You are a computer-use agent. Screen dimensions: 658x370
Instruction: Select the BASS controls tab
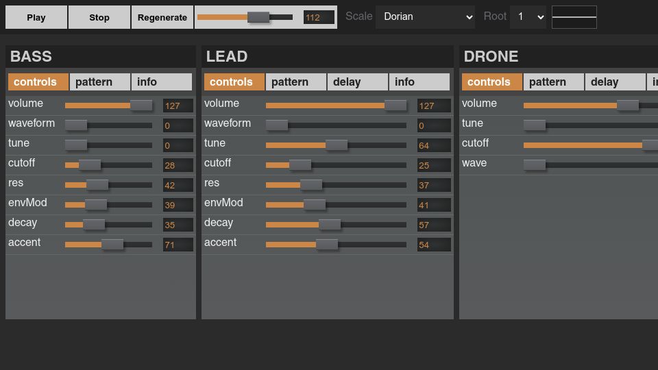coord(38,82)
